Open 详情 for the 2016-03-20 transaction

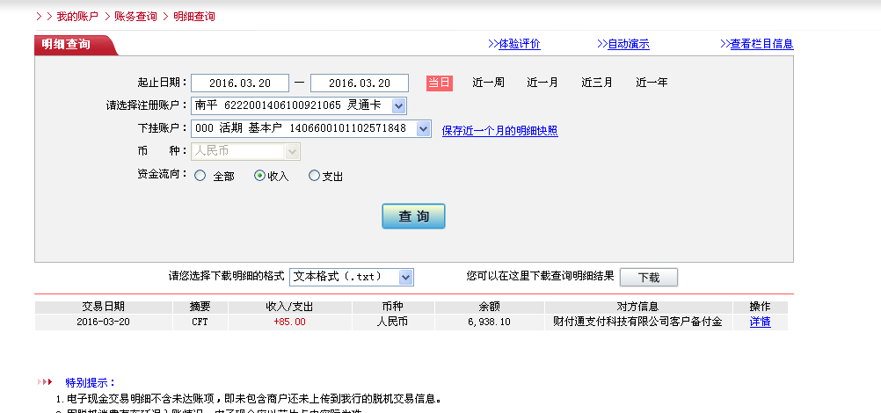[760, 322]
